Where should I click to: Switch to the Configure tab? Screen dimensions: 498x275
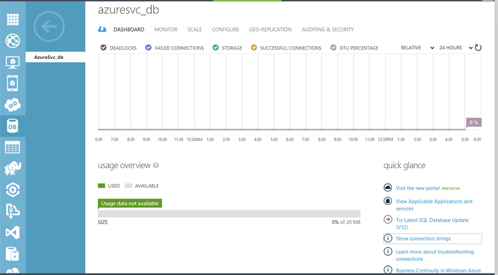pyautogui.click(x=226, y=30)
